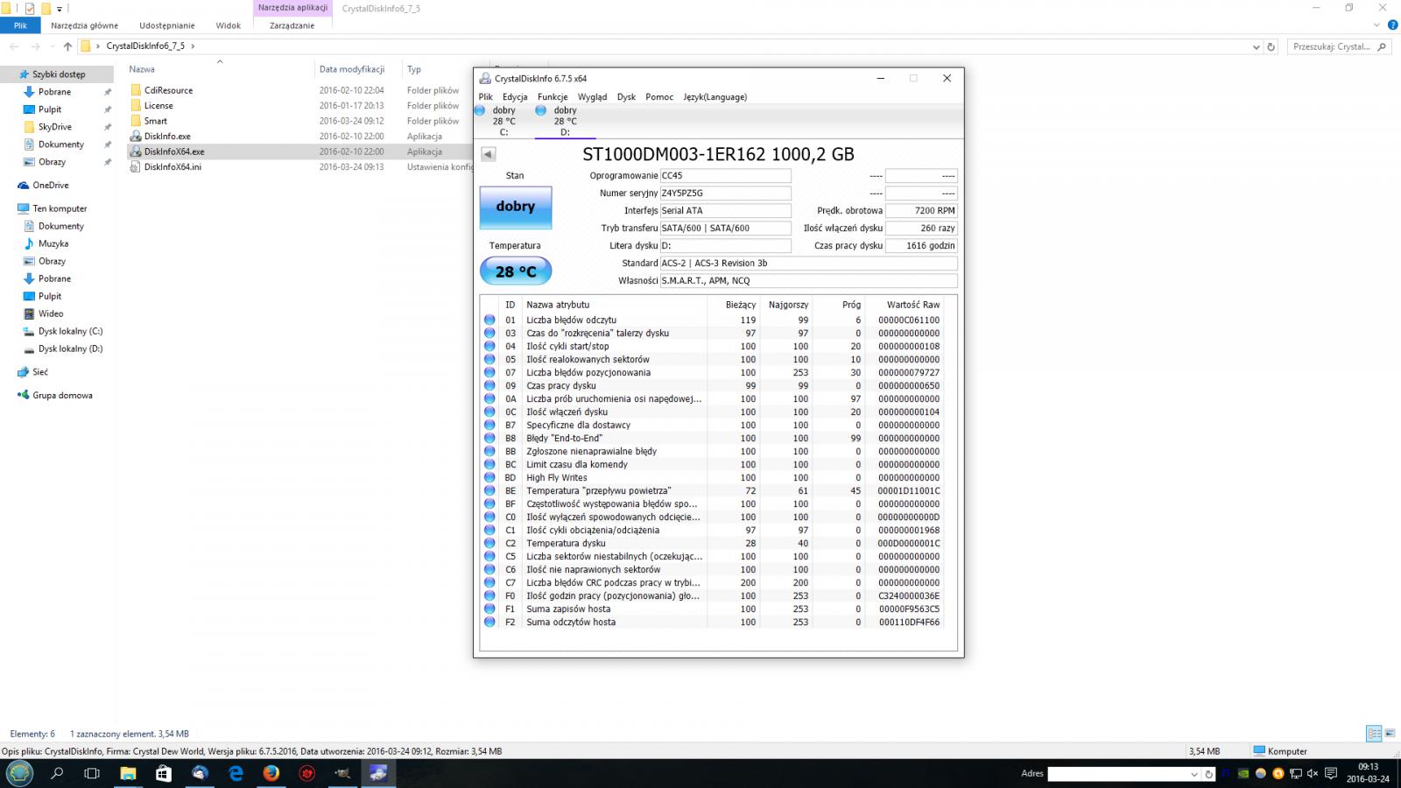Open the Pomoc menu
The width and height of the screenshot is (1401, 788).
(x=659, y=97)
